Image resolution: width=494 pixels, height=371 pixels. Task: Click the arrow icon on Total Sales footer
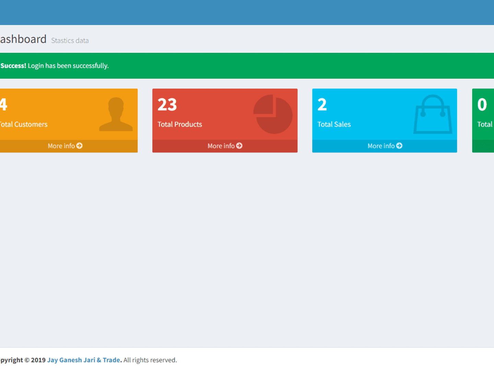[x=399, y=146]
